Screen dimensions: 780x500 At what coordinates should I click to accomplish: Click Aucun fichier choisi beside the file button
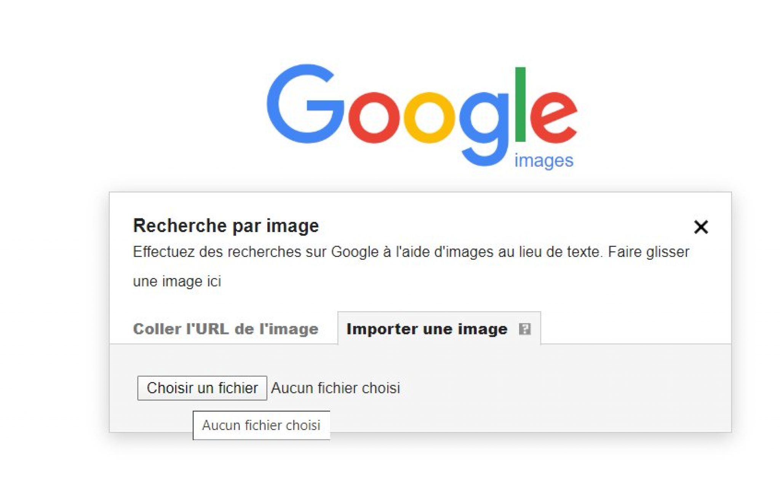pyautogui.click(x=335, y=388)
